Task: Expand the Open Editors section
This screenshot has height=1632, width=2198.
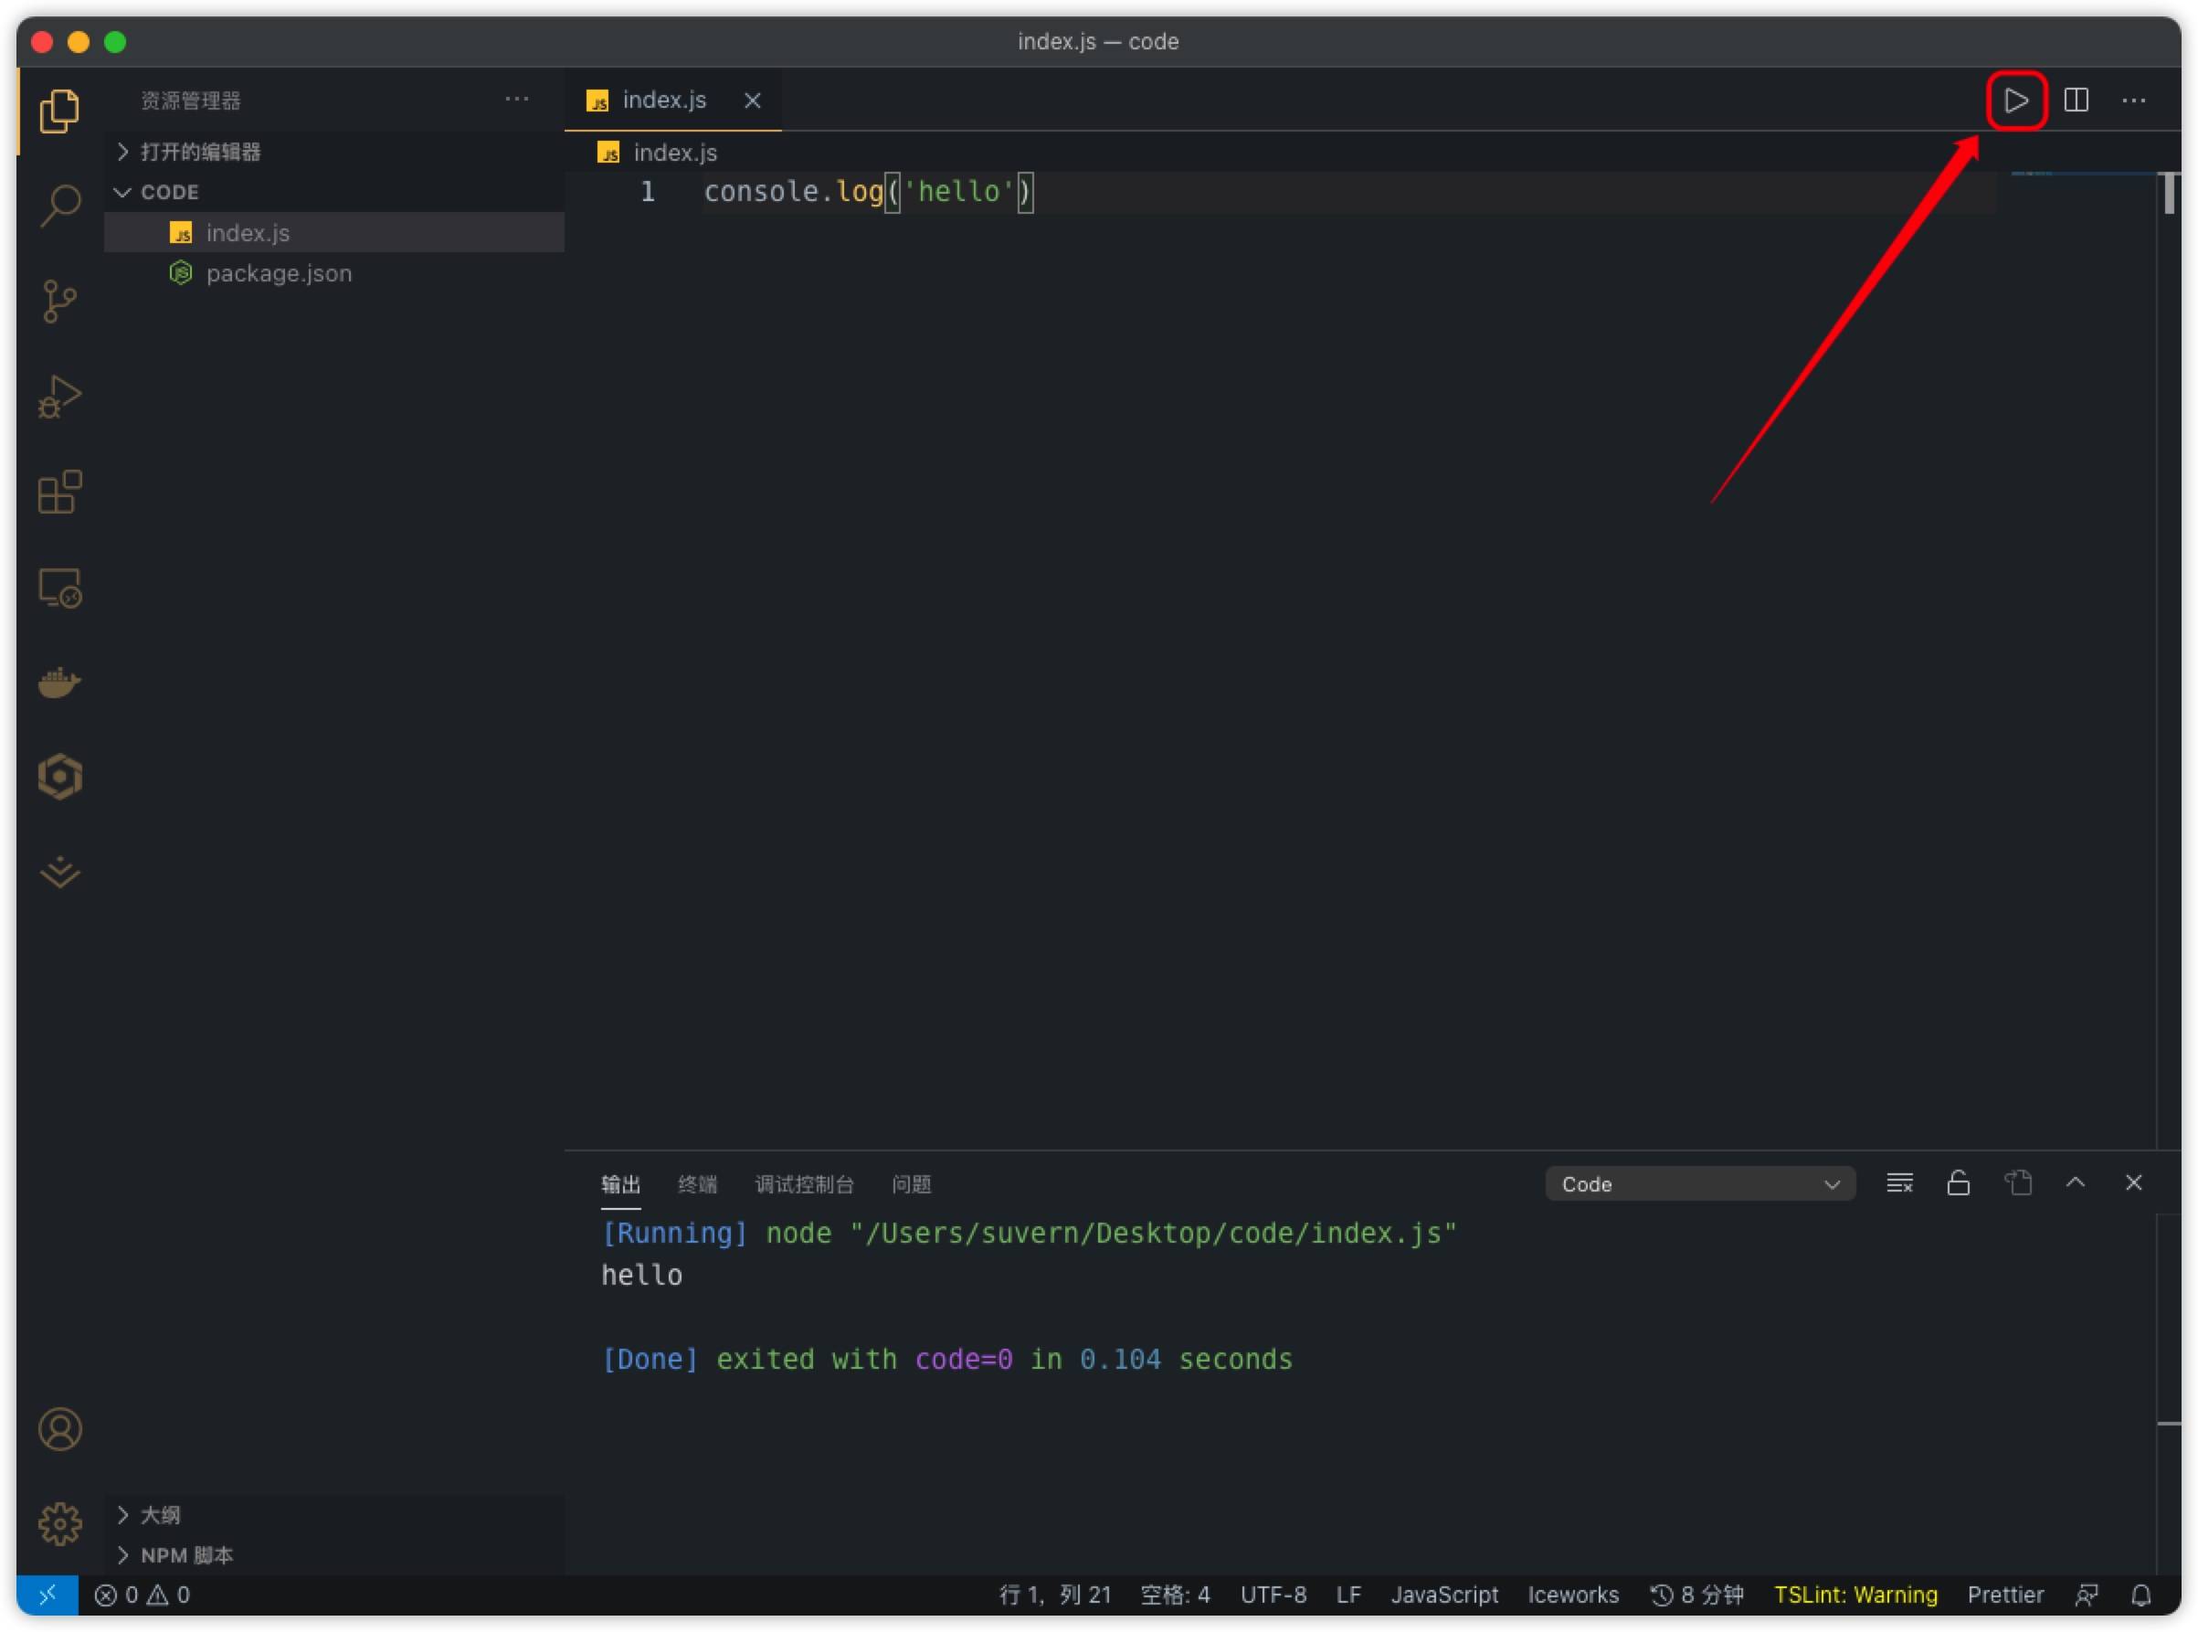Action: point(333,151)
